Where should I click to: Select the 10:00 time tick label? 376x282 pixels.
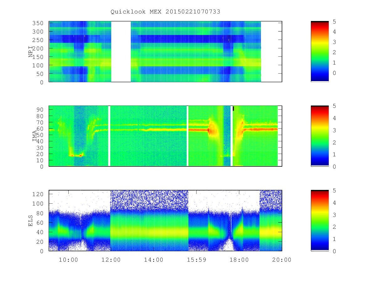tap(68, 259)
